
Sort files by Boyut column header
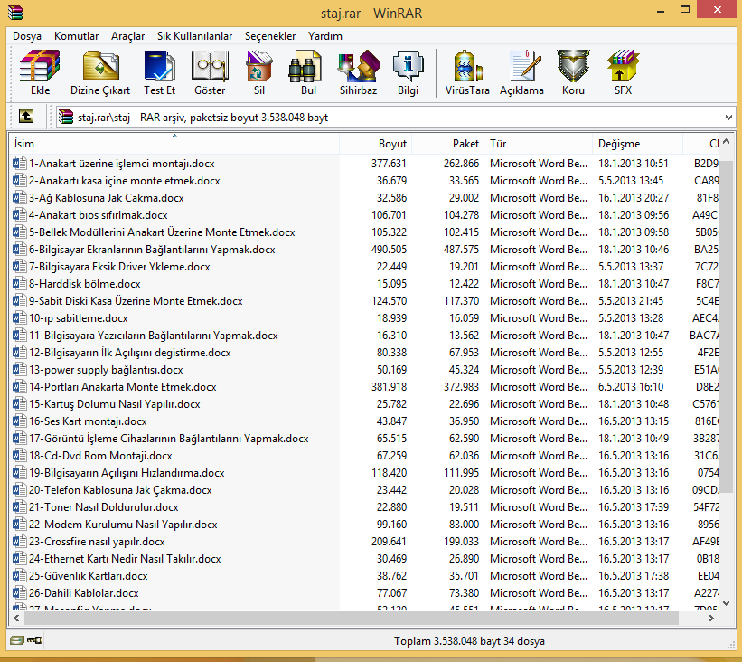coord(375,144)
